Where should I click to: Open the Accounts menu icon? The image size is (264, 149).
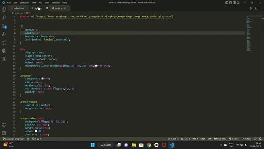pyautogui.click(x=4, y=125)
